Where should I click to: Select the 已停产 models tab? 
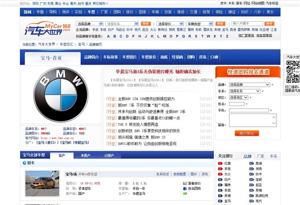pyautogui.click(x=109, y=155)
